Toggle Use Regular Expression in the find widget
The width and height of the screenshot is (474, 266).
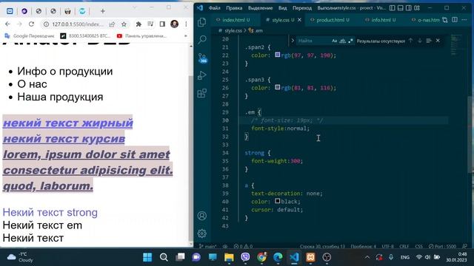coord(350,41)
